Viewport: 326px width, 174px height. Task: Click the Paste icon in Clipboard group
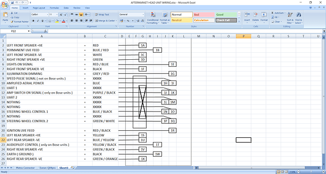click(5, 15)
